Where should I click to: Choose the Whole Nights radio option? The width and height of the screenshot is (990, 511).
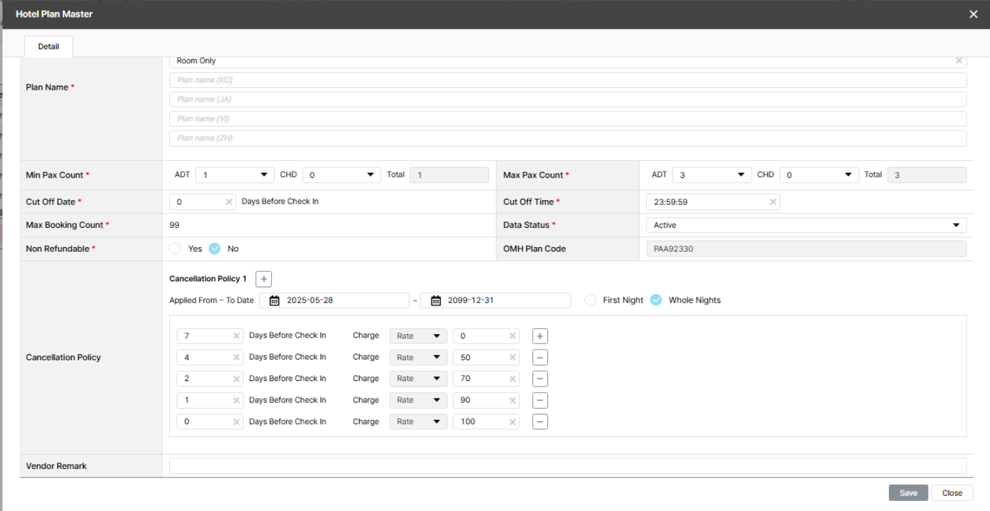(x=656, y=300)
